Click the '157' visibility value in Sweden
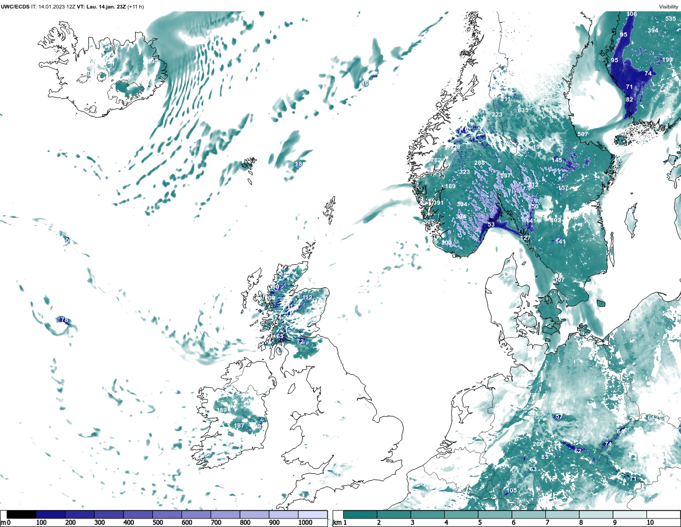The width and height of the screenshot is (681, 527). click(x=563, y=188)
